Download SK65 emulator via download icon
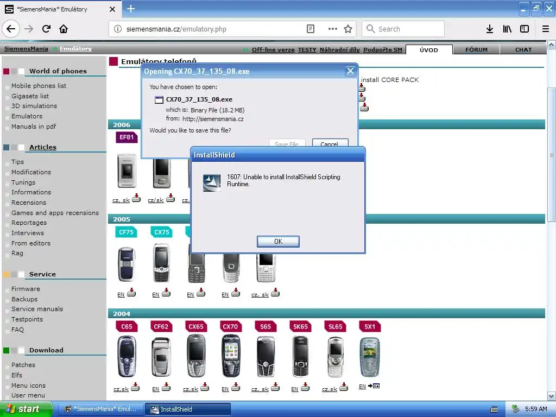The height and width of the screenshot is (417, 556). pyautogui.click(x=305, y=387)
